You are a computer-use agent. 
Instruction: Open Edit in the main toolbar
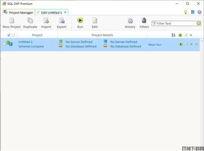tap(95, 23)
